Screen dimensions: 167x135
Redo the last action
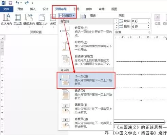coord(27,3)
